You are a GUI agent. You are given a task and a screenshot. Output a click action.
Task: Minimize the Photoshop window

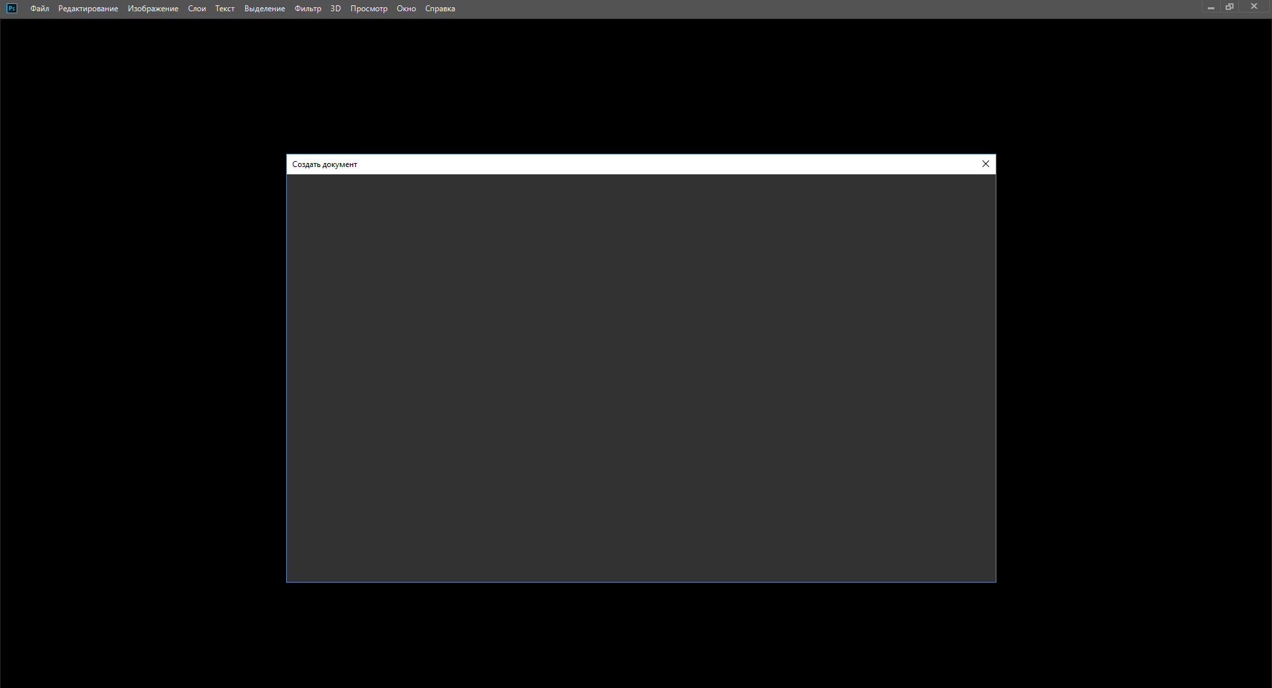(x=1210, y=7)
